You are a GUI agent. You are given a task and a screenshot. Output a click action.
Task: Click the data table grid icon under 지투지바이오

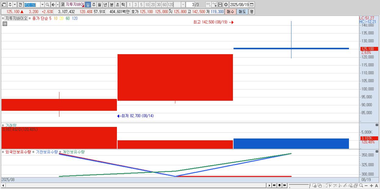5,23
